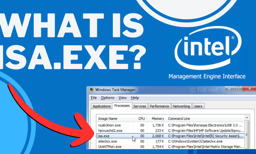Click the process list vertical scrollbar thumb

(247, 134)
